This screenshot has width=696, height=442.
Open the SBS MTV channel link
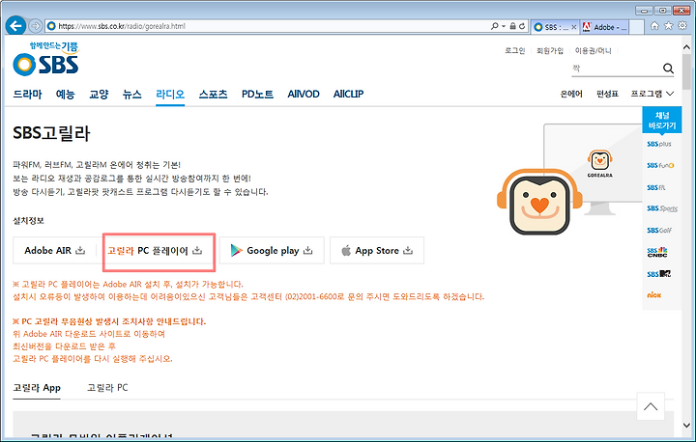(x=658, y=274)
